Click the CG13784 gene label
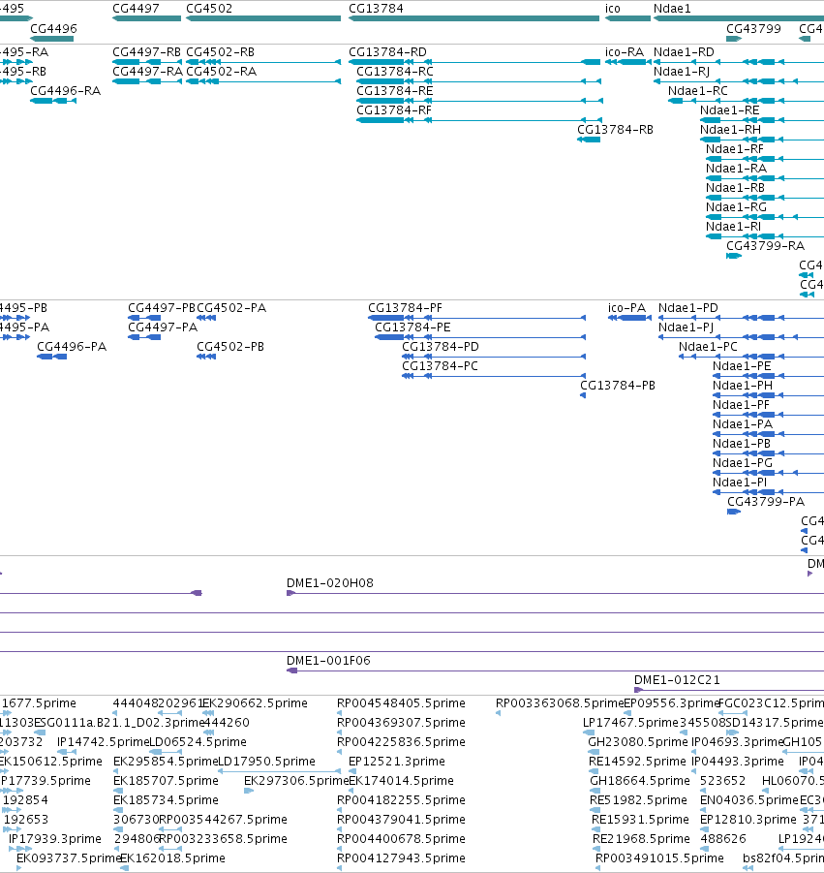824x873 pixels. (x=376, y=9)
